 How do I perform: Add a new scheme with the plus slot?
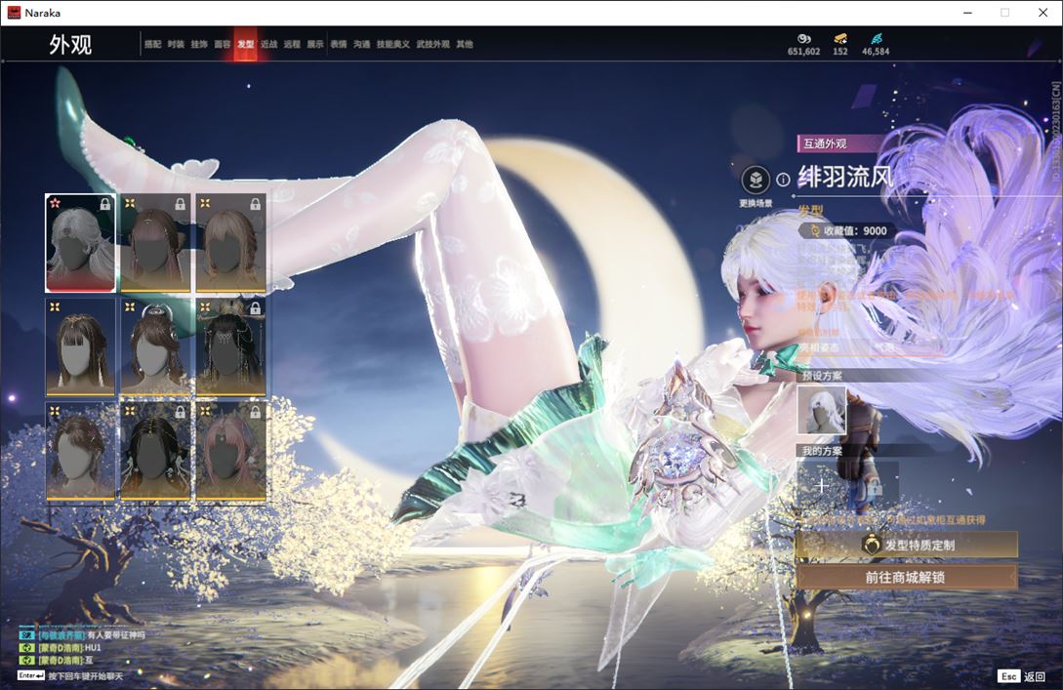(x=822, y=485)
